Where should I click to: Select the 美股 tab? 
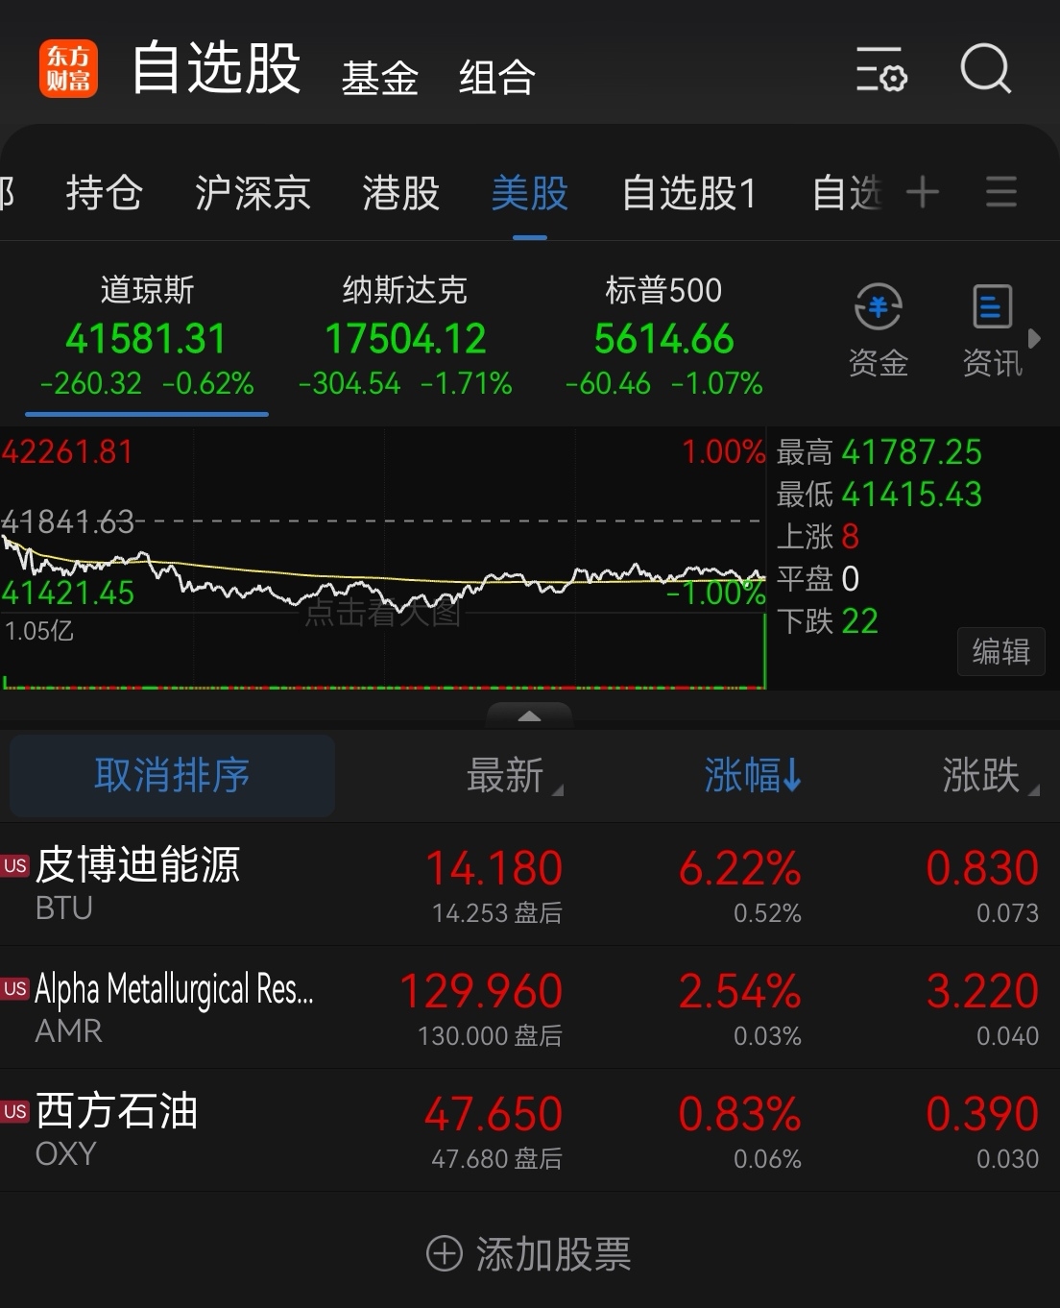530,193
